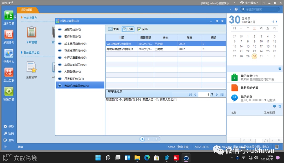Open 卡片管理 desktop shortcut
Screen dimensions: 284x163
[32, 35]
